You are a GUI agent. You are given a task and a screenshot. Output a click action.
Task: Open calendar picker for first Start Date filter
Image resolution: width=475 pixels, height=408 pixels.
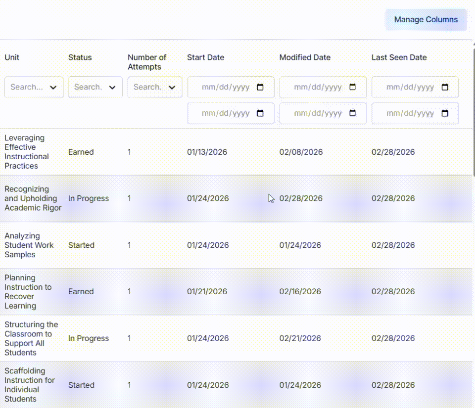point(260,87)
